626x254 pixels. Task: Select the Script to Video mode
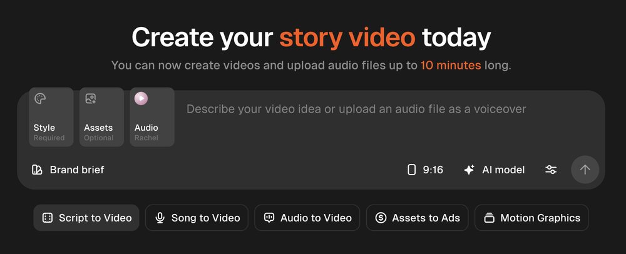[86, 218]
